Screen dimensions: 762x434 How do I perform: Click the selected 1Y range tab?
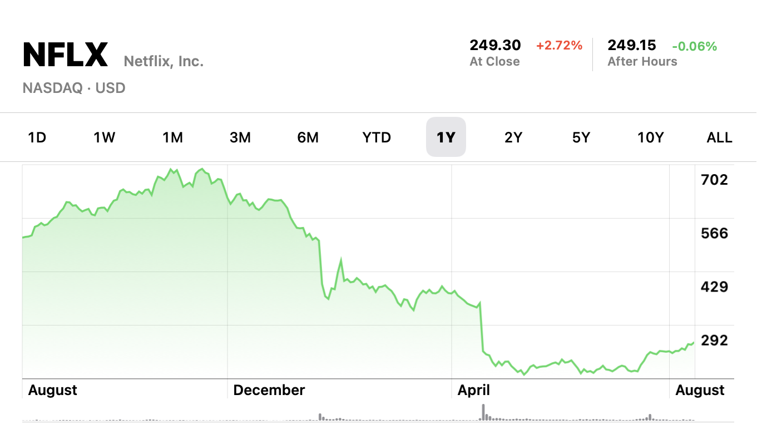click(446, 137)
